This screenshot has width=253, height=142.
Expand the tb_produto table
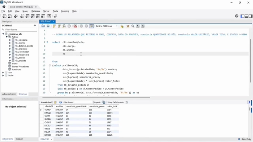coord(10,61)
